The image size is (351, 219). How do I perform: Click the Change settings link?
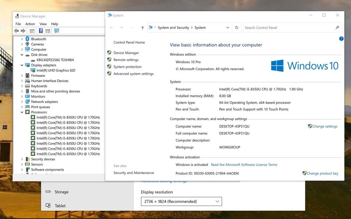click(325, 126)
